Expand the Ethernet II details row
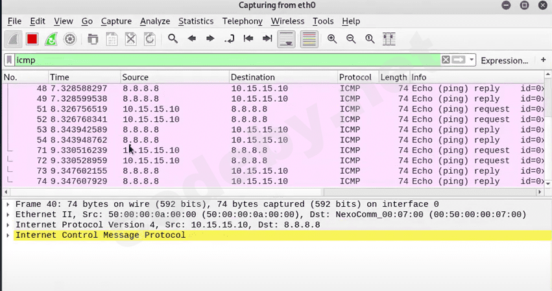 tap(8, 215)
